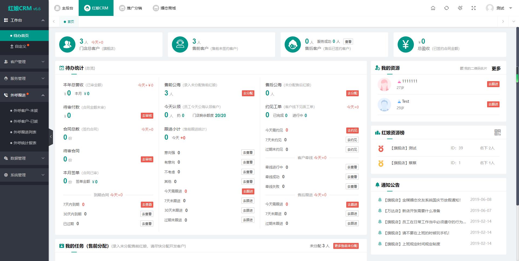
Task: Click the 系统管理 gear icon
Action: [x=6, y=175]
